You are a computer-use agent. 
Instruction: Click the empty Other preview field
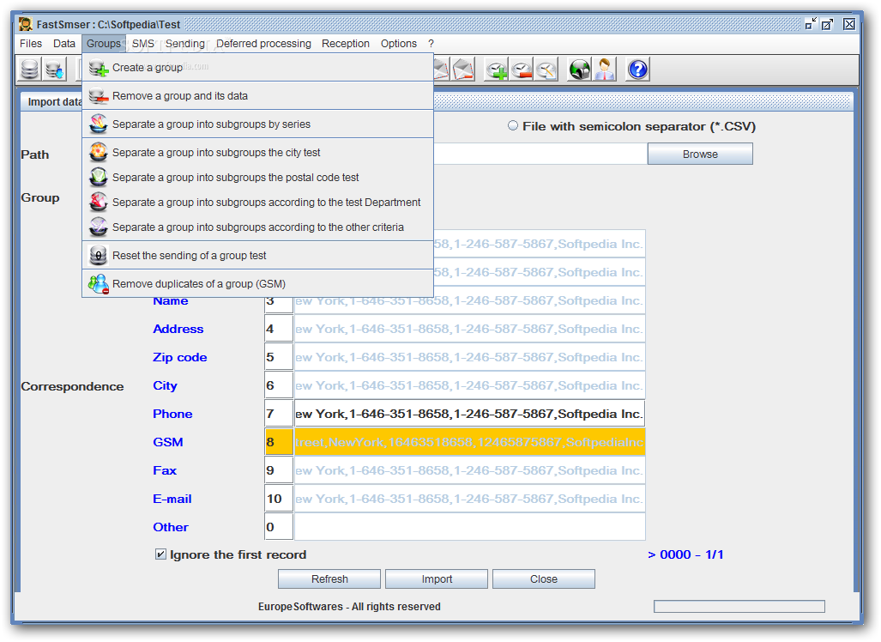[470, 527]
